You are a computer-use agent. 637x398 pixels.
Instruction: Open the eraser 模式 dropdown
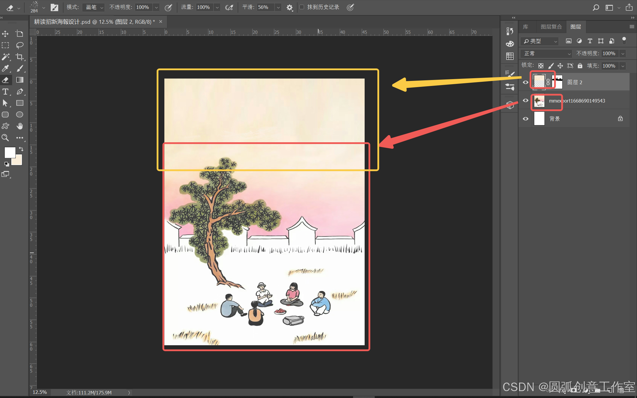(x=93, y=7)
